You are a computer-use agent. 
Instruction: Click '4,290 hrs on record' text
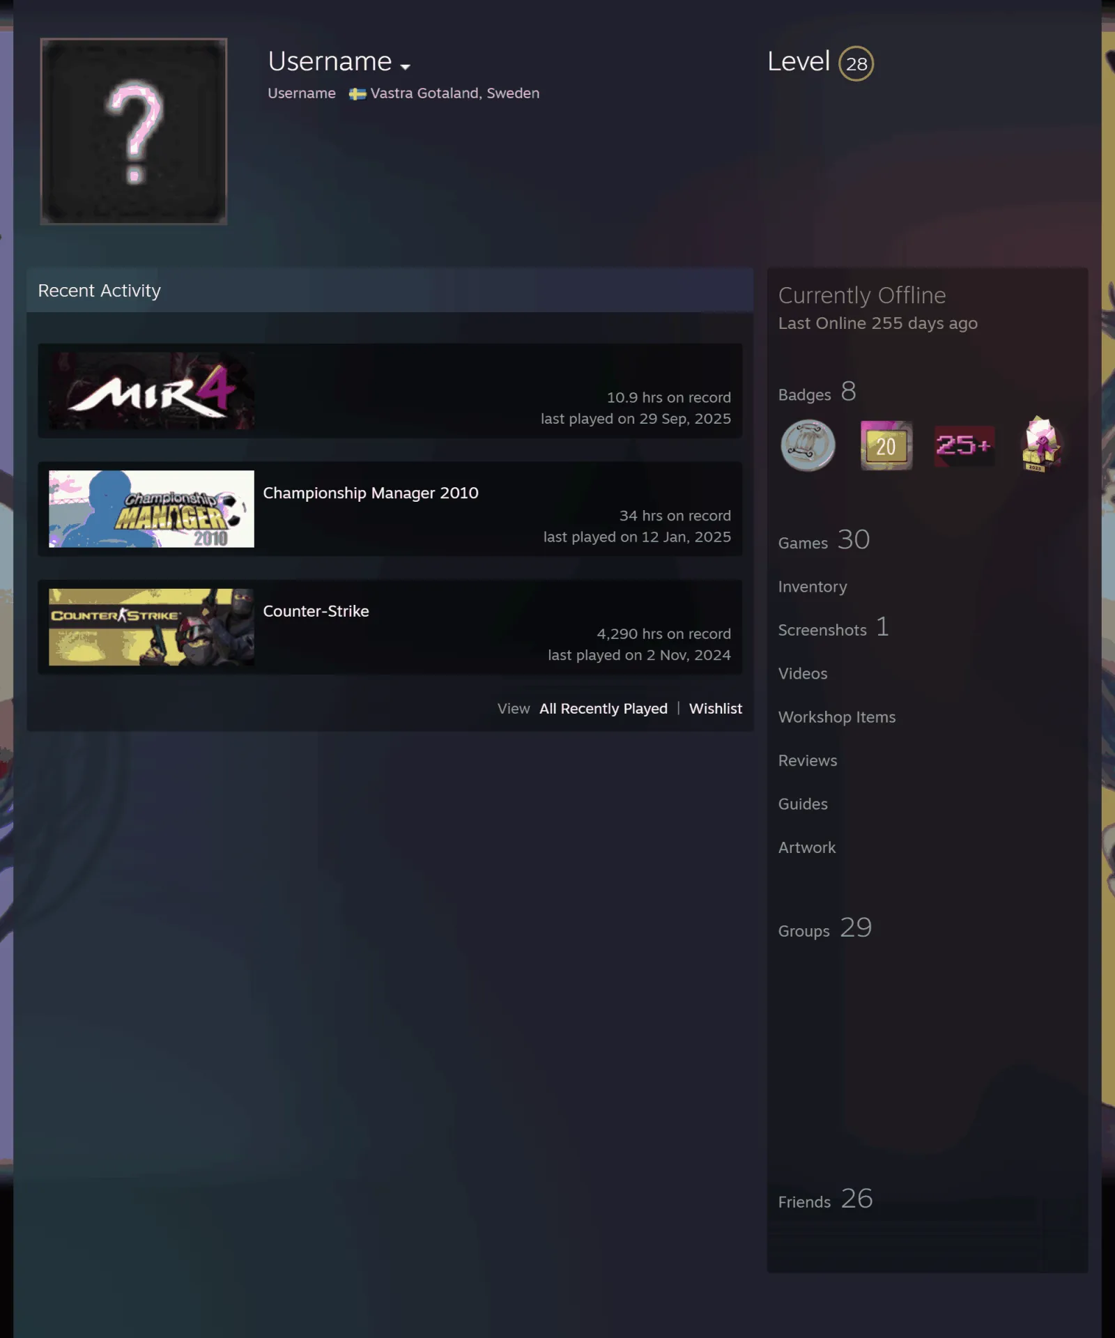664,634
